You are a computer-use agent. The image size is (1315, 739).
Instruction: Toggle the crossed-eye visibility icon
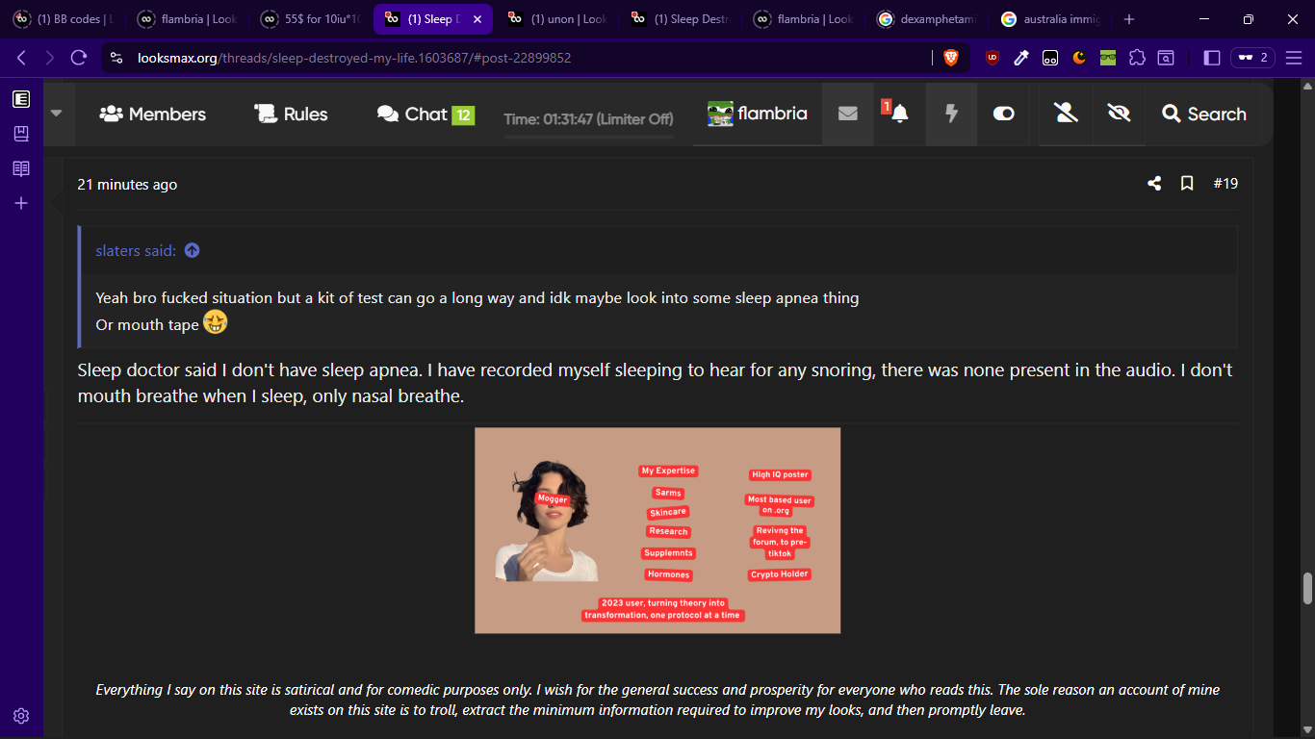[1118, 114]
